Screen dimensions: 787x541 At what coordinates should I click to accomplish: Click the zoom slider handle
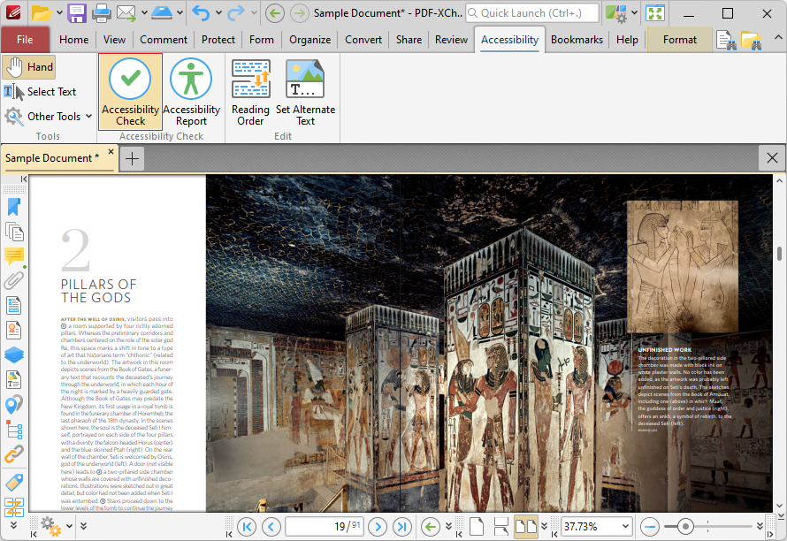tap(685, 527)
